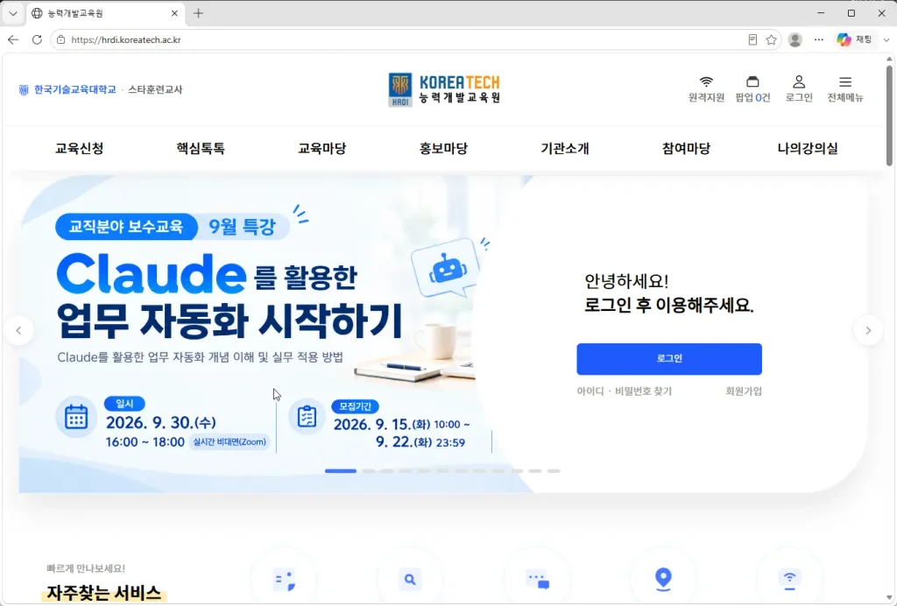Click the 모집기간 badge
This screenshot has width=897, height=606.
(x=355, y=406)
